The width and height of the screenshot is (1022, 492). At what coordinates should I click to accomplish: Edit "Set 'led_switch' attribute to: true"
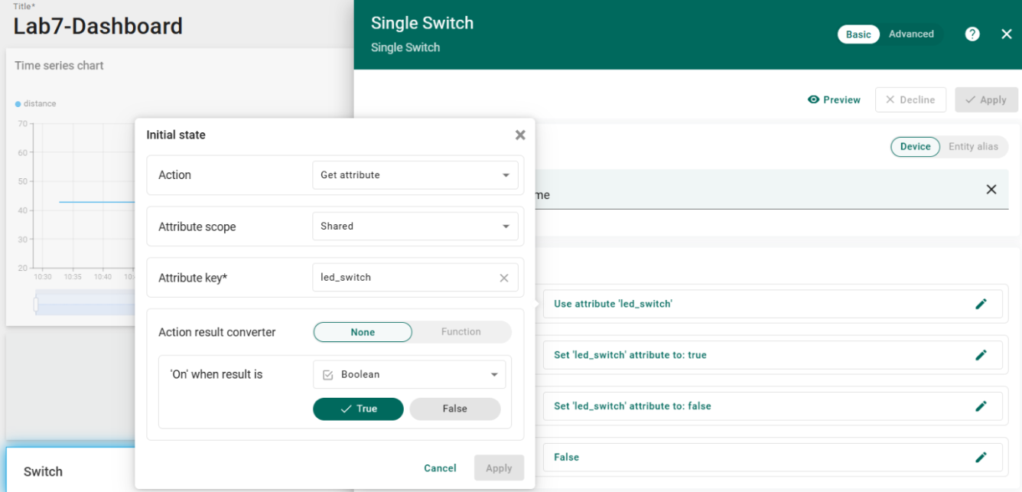coord(981,355)
